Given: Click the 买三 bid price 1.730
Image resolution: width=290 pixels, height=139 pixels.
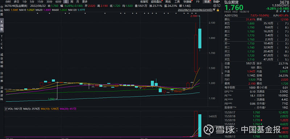Looking at the screenshot, I should 251,51.
